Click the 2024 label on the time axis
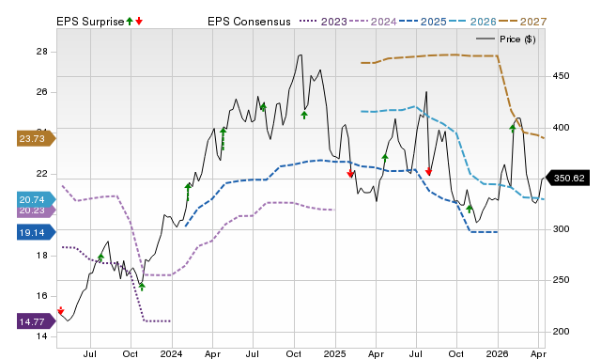This screenshot has height=359, width=601. point(171,353)
